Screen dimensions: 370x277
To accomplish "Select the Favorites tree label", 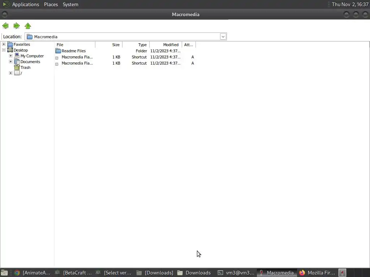I will [x=22, y=44].
